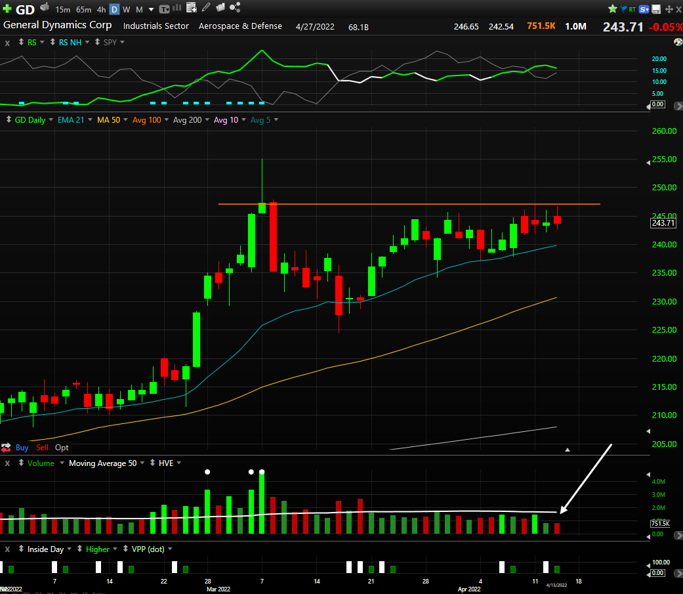683x594 pixels.
Task: Click the reorder arrows beside SPY
Action: (97, 42)
